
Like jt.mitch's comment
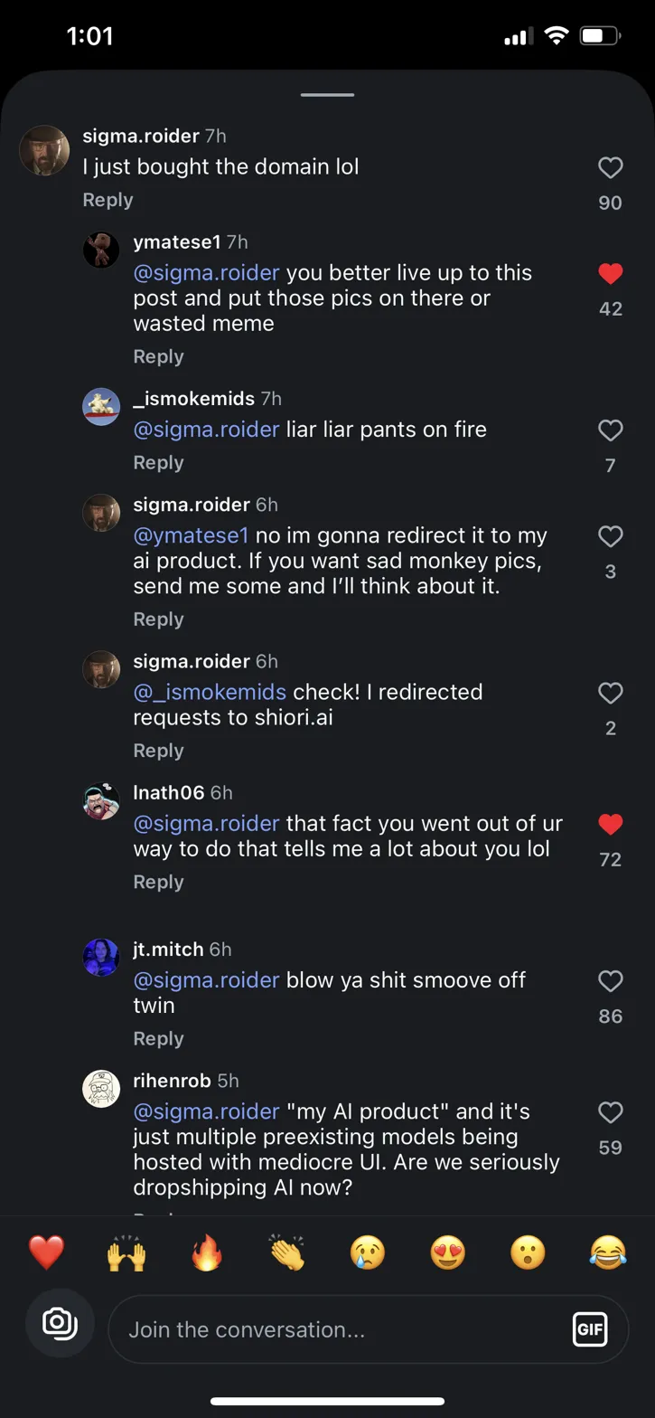click(x=611, y=981)
